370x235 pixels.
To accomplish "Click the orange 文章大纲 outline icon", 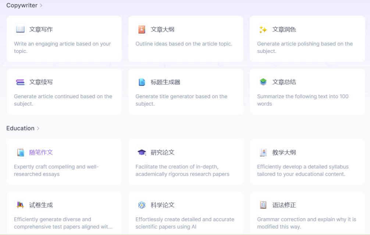I will click(142, 29).
